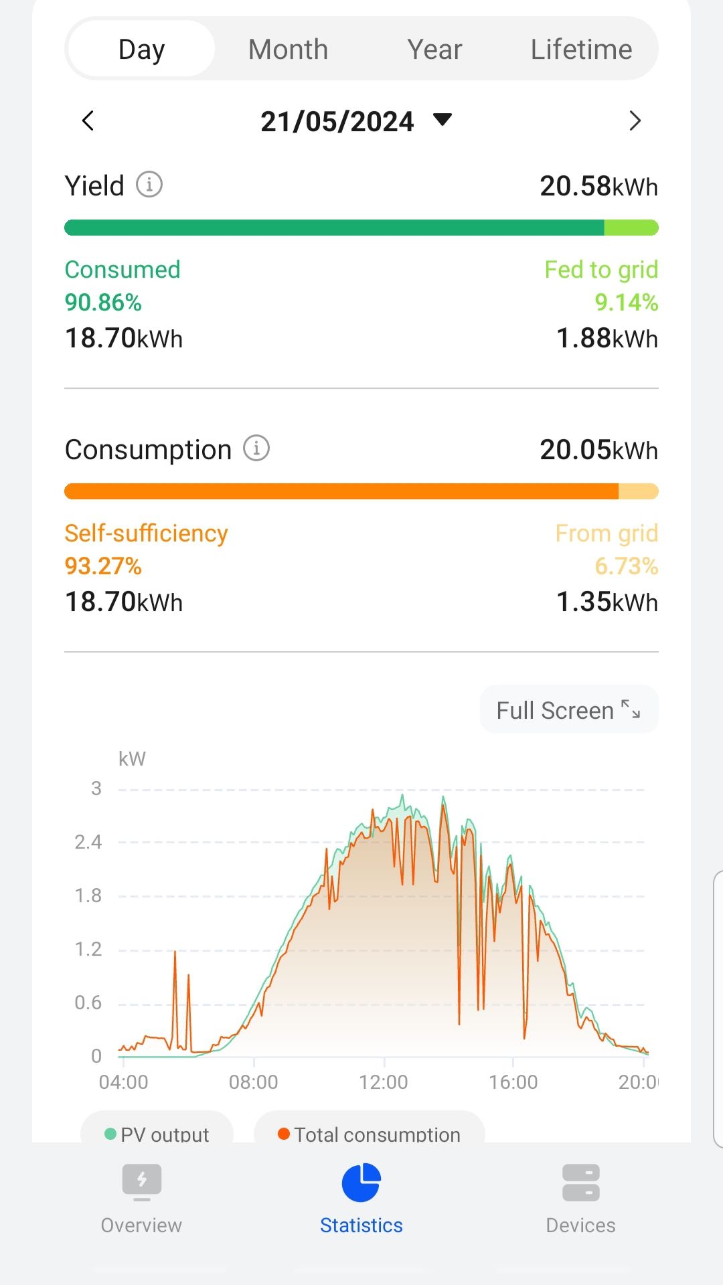Open date picker dropdown triangle
Screen dimensions: 723x1285
443,120
